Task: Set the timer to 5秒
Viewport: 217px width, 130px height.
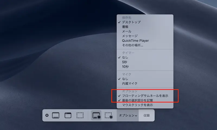Action: pyautogui.click(x=145, y=62)
